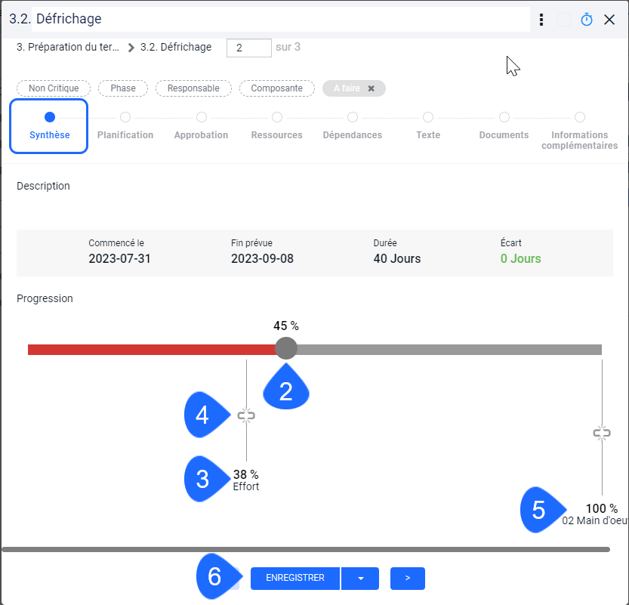This screenshot has height=605, width=629.
Task: Click the breadcrumb chevron arrow
Action: [x=131, y=48]
